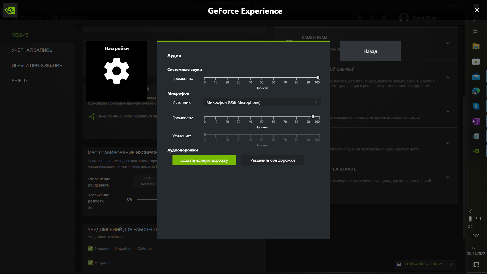Select УЧЕТНАЯ ЗАПИСЬ section

click(x=32, y=50)
